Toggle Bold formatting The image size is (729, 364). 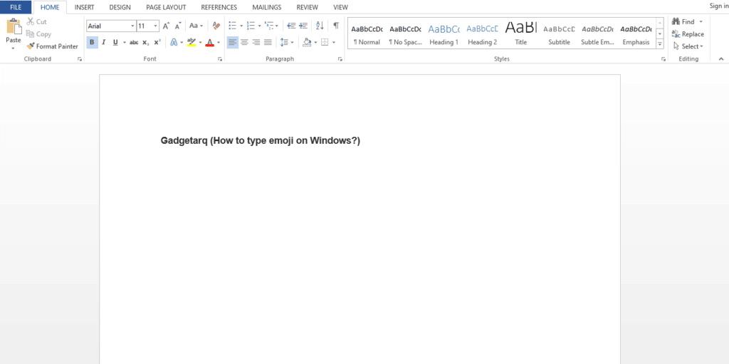pos(92,42)
